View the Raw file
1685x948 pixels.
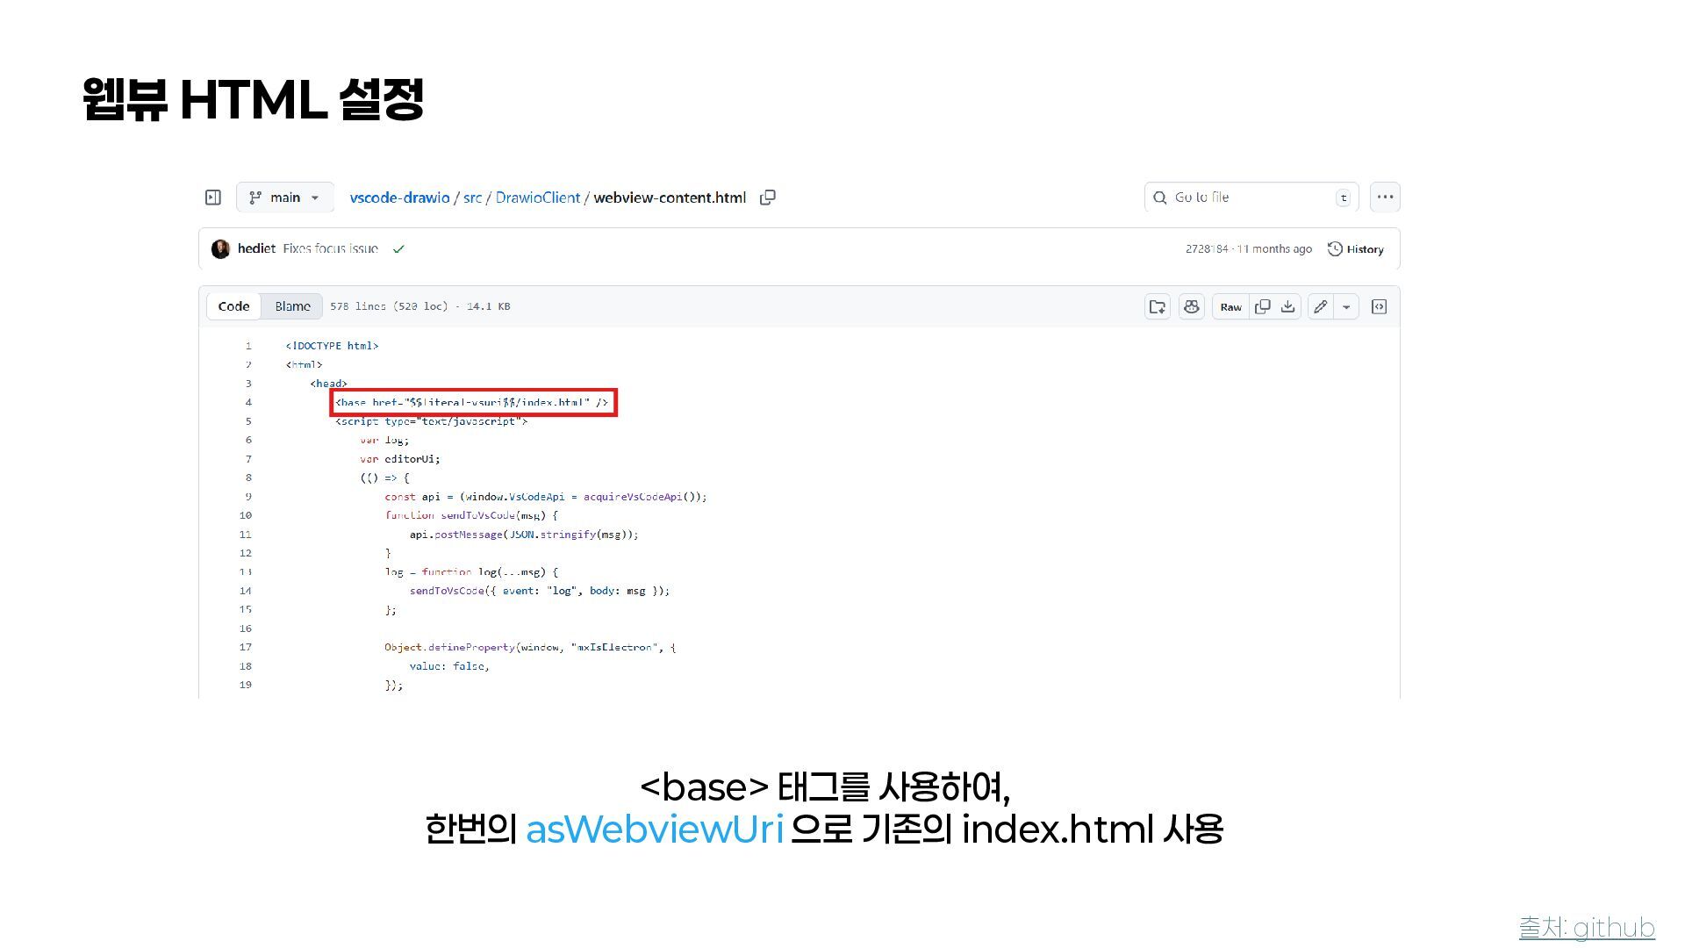coord(1230,306)
